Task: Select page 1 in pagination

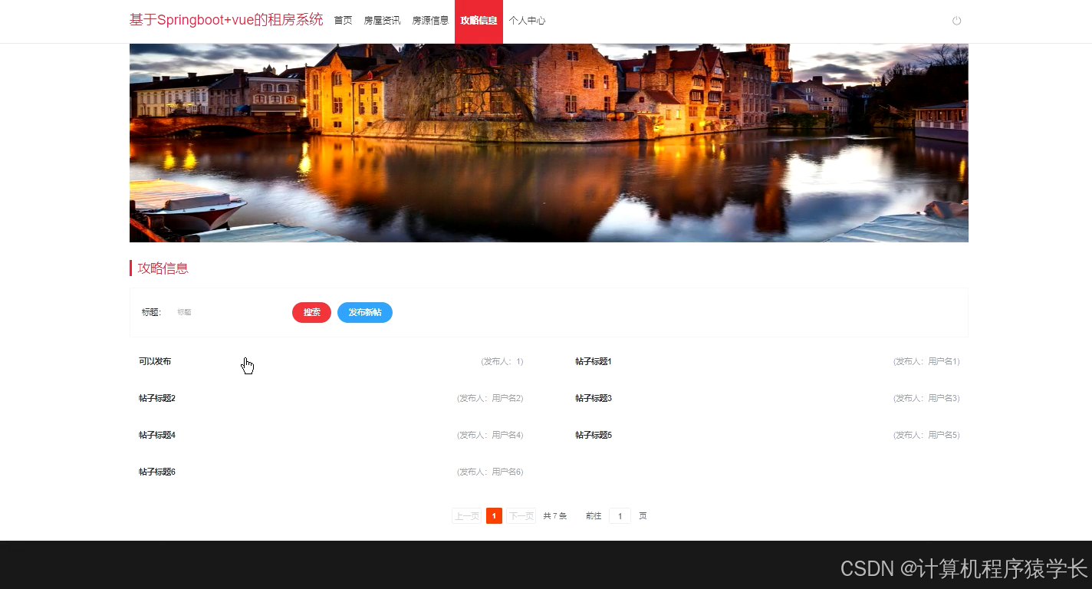Action: coord(494,516)
